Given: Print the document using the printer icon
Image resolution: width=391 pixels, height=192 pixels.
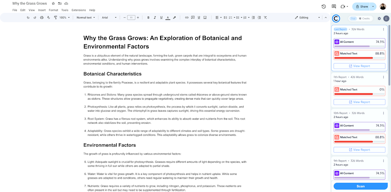Looking at the screenshot, I should [42, 18].
